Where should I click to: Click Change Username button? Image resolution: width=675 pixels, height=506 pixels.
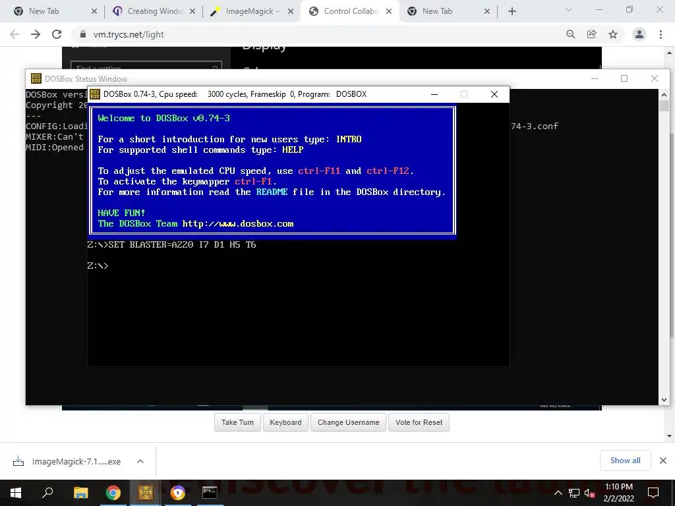(x=348, y=422)
